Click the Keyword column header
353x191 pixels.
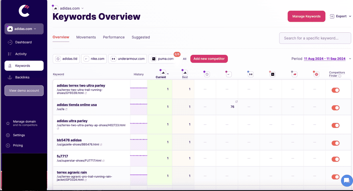tap(58, 74)
